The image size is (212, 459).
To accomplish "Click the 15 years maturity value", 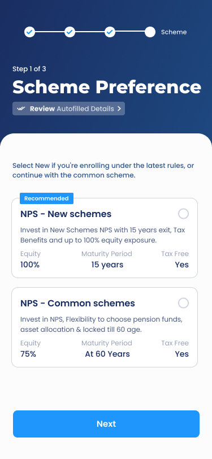I will coord(107,265).
